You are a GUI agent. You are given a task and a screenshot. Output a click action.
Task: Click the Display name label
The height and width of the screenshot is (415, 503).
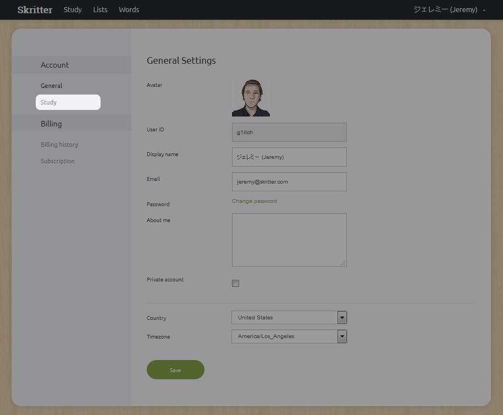(x=162, y=154)
